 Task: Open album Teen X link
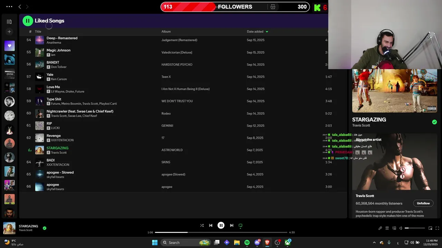coord(166,77)
